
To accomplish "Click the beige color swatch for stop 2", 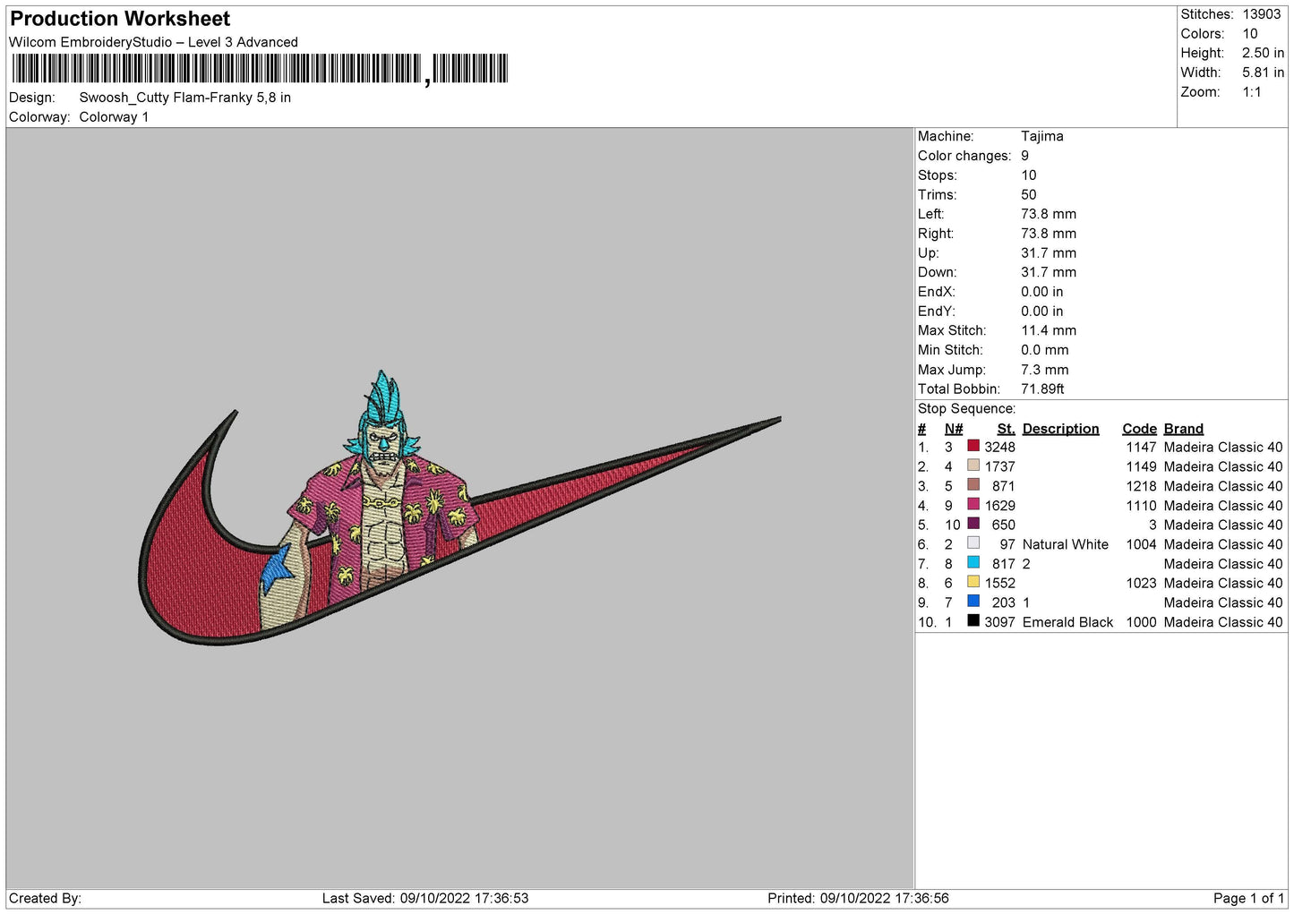I will (973, 466).
